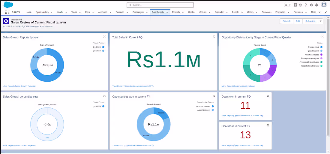Image resolution: width=330 pixels, height=154 pixels.
Task: Open Global Actions plus icon
Action: point(295,5)
